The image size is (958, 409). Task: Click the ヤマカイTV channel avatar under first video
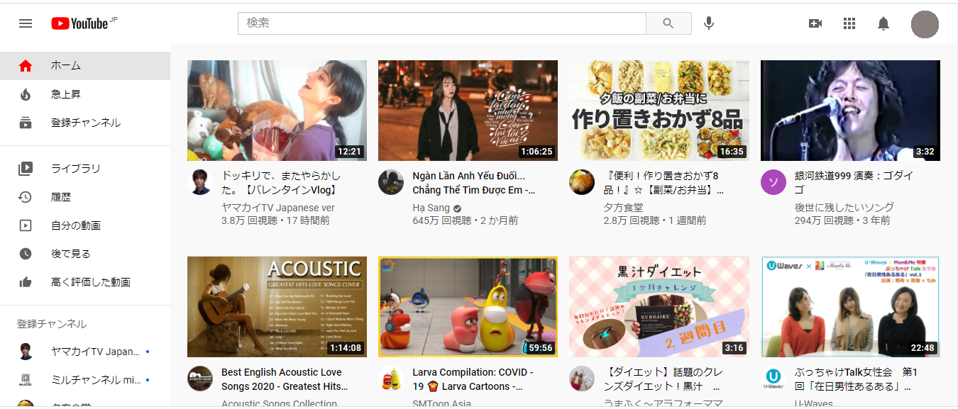tap(200, 182)
